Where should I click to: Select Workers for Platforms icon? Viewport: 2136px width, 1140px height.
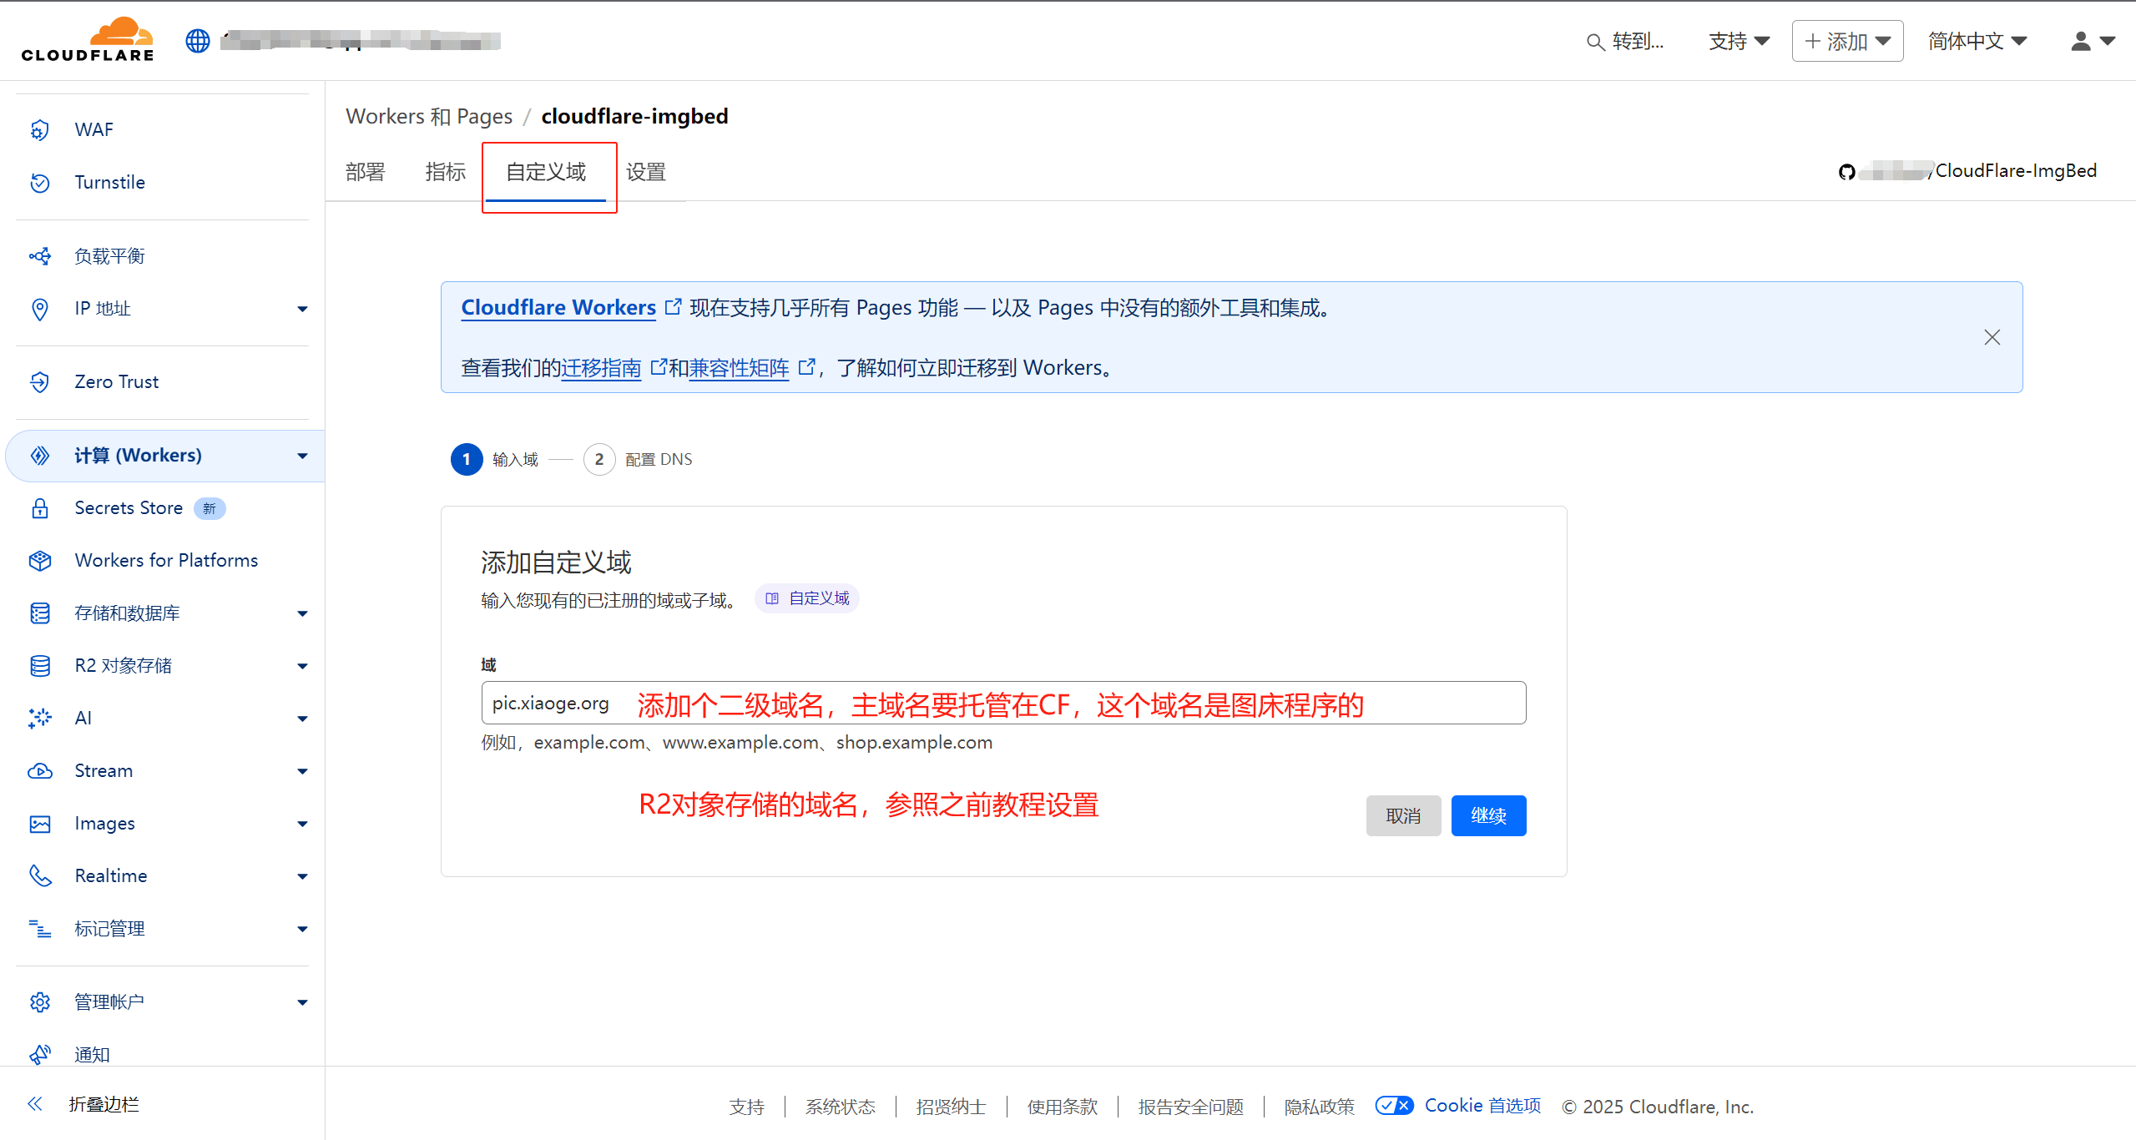tap(40, 560)
